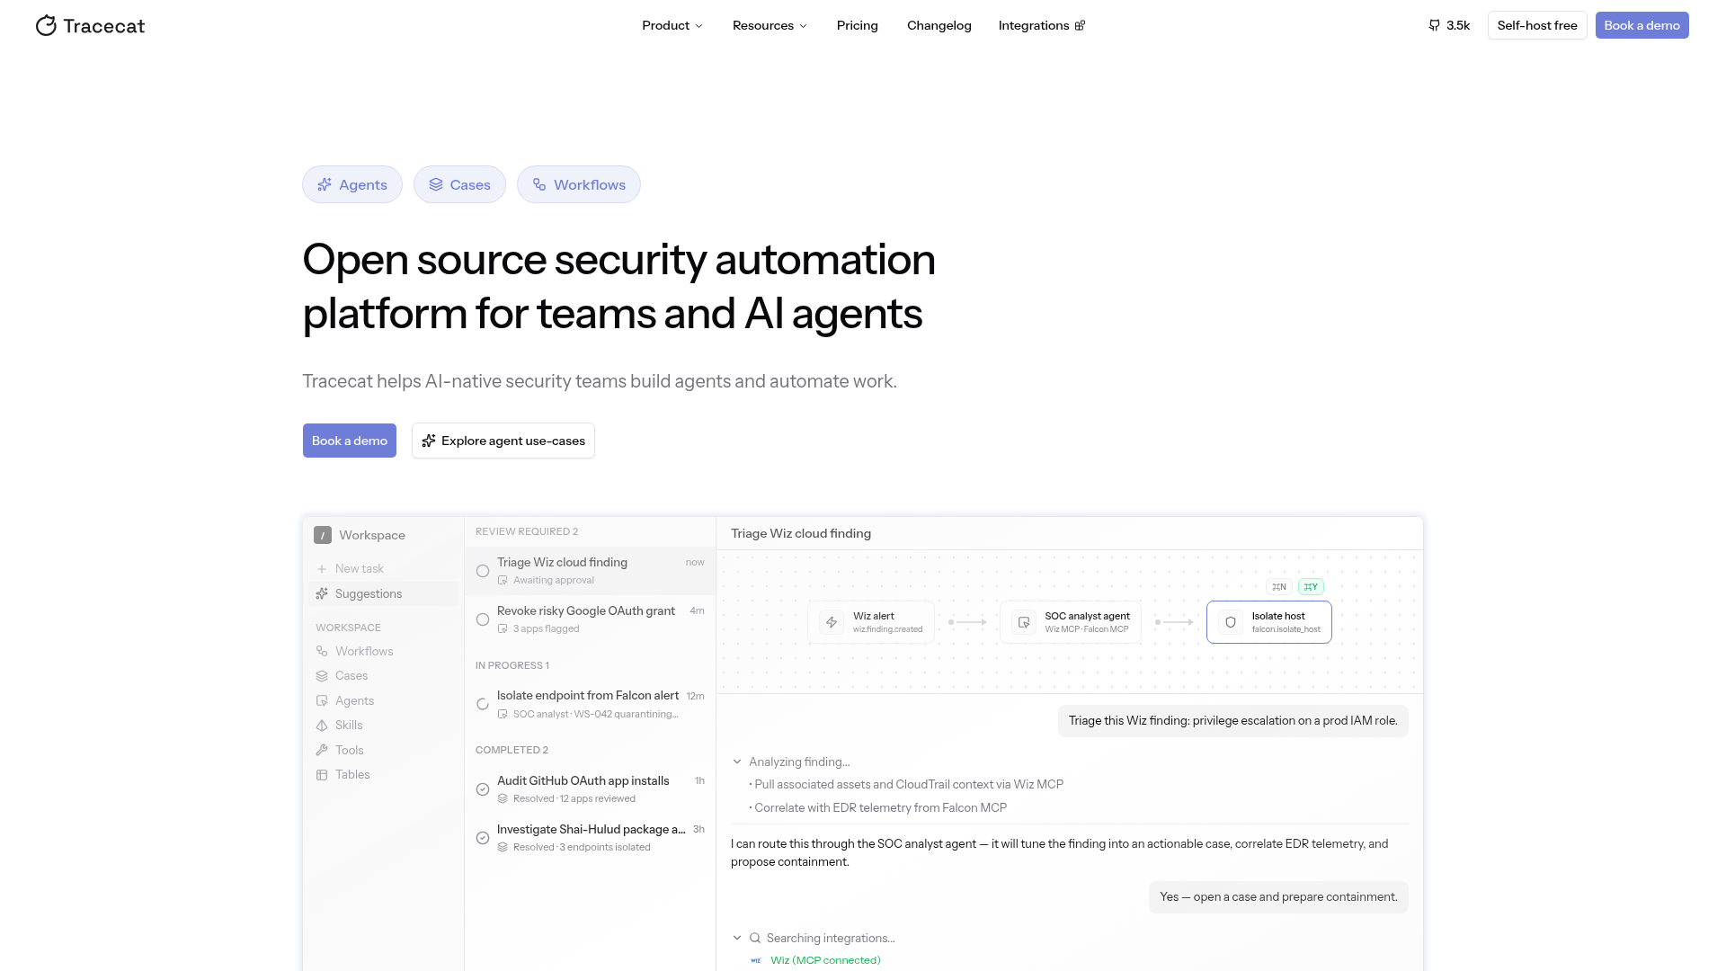Click the green Y approve shortcut badge

1311,587
